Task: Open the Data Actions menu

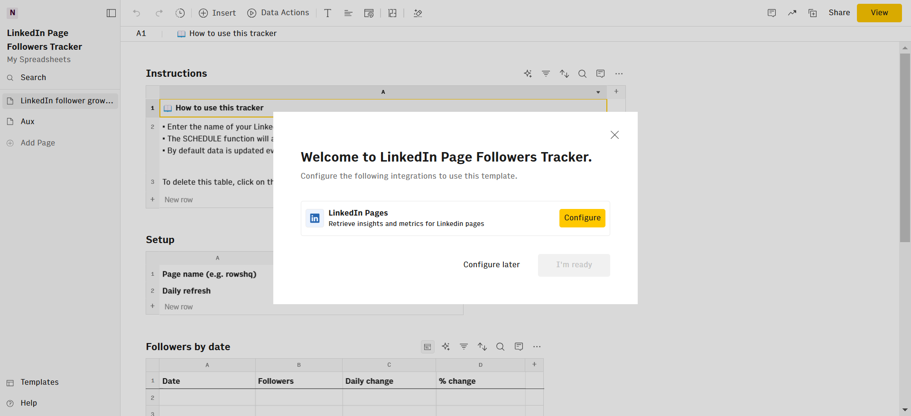Action: point(278,13)
